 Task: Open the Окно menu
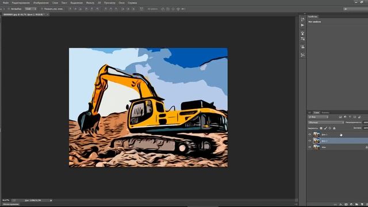pos(121,3)
